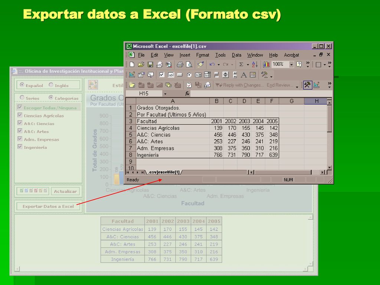
Task: Open the Acrobat menu in Excel
Action: (292, 55)
